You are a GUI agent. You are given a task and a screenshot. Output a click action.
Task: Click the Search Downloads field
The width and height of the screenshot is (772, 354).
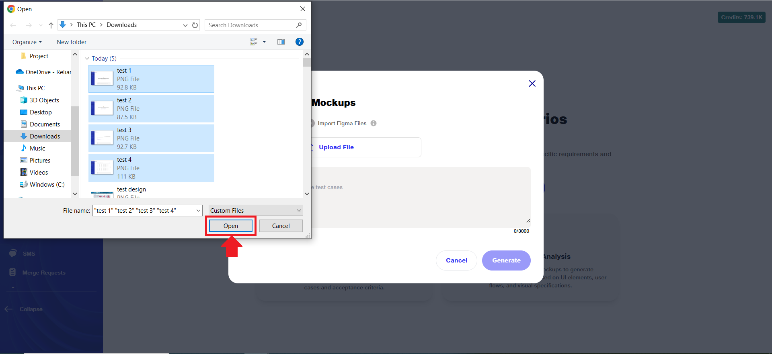click(x=249, y=25)
